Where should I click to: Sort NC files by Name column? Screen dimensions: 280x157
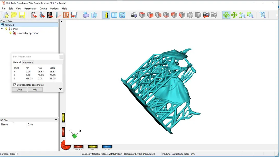click(13, 124)
